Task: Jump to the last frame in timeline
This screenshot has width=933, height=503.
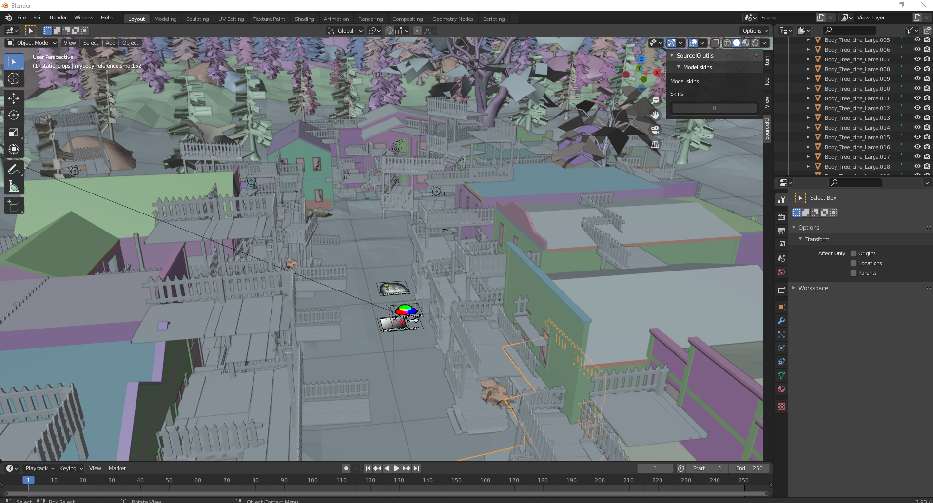Action: (417, 468)
